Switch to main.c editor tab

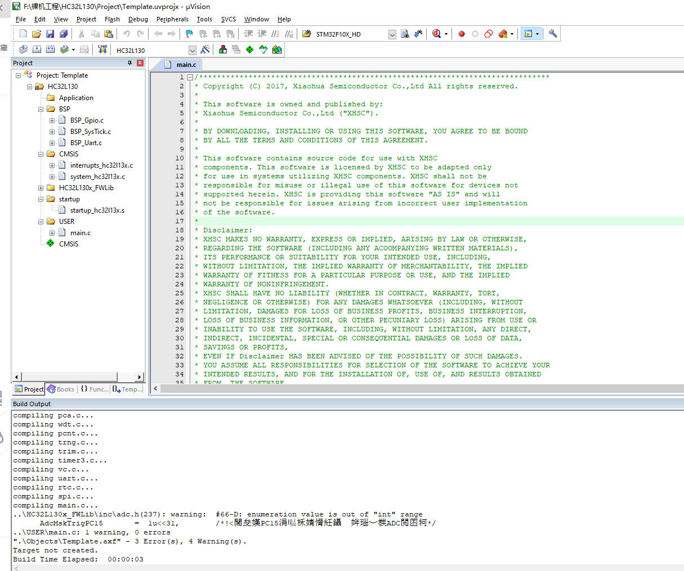[180, 65]
